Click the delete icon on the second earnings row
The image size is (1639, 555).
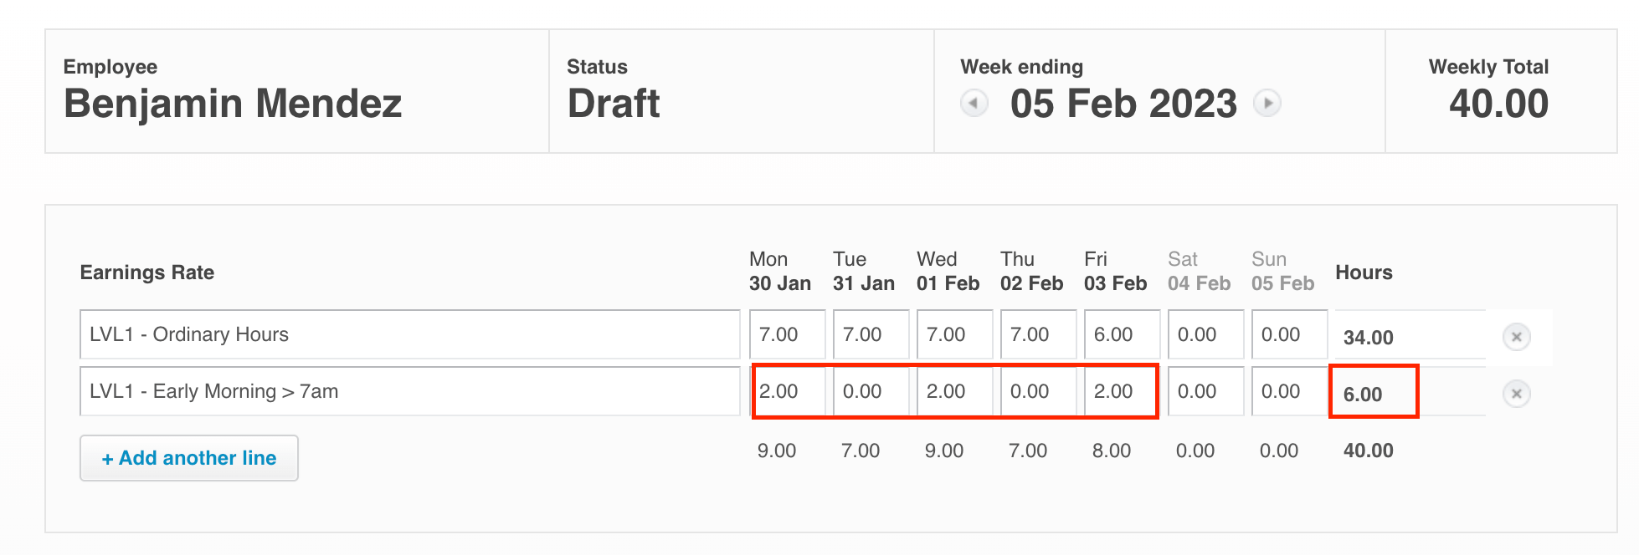coord(1516,393)
